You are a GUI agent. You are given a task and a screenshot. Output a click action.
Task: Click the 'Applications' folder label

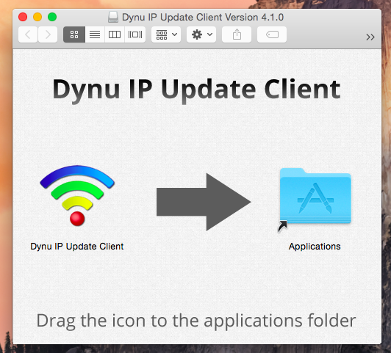pos(315,247)
